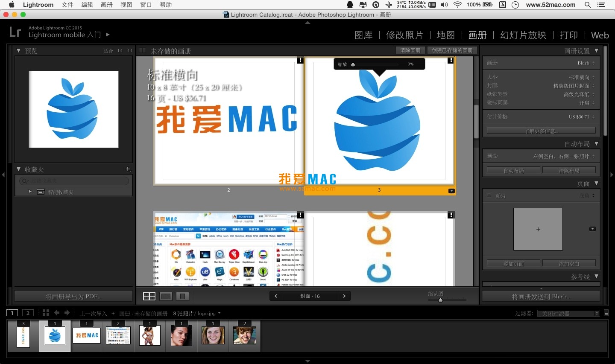The height and width of the screenshot is (364, 615).
Task: Hide the top module picker arrow
Action: coord(307,22)
